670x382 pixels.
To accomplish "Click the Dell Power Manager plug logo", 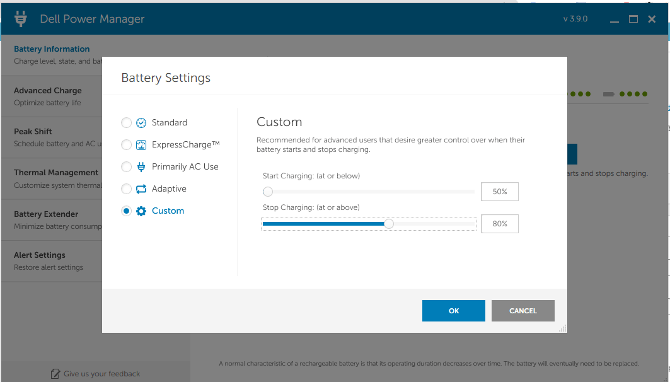I will pos(21,18).
